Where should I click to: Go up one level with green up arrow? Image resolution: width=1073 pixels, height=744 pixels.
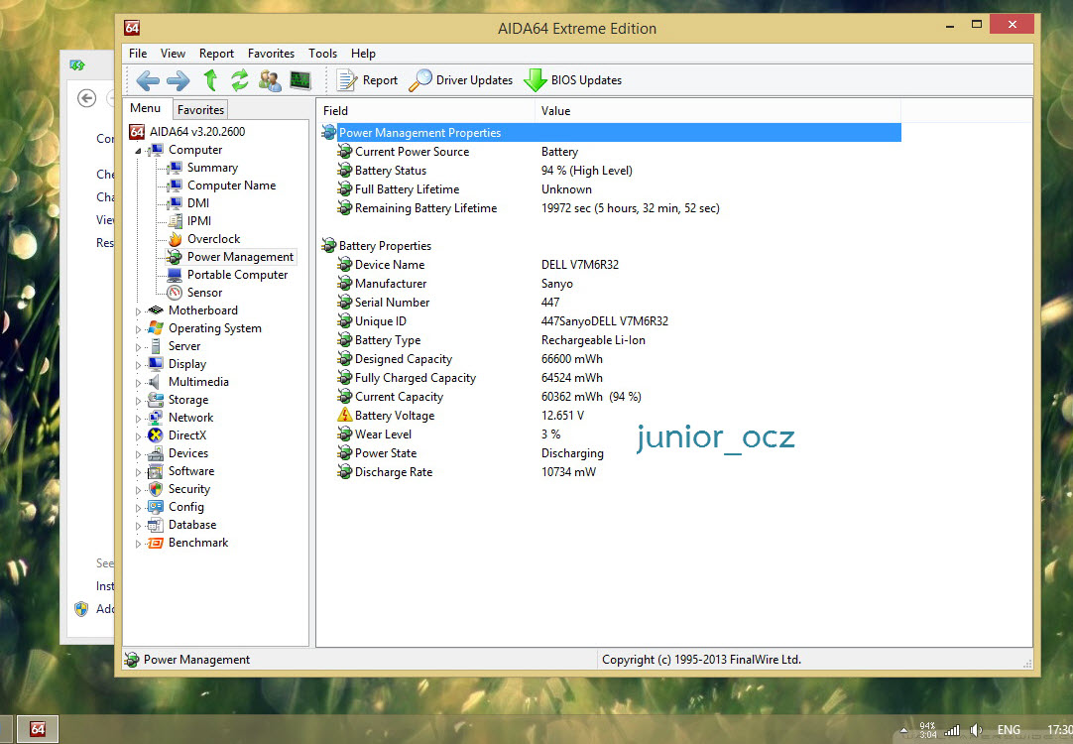point(211,80)
